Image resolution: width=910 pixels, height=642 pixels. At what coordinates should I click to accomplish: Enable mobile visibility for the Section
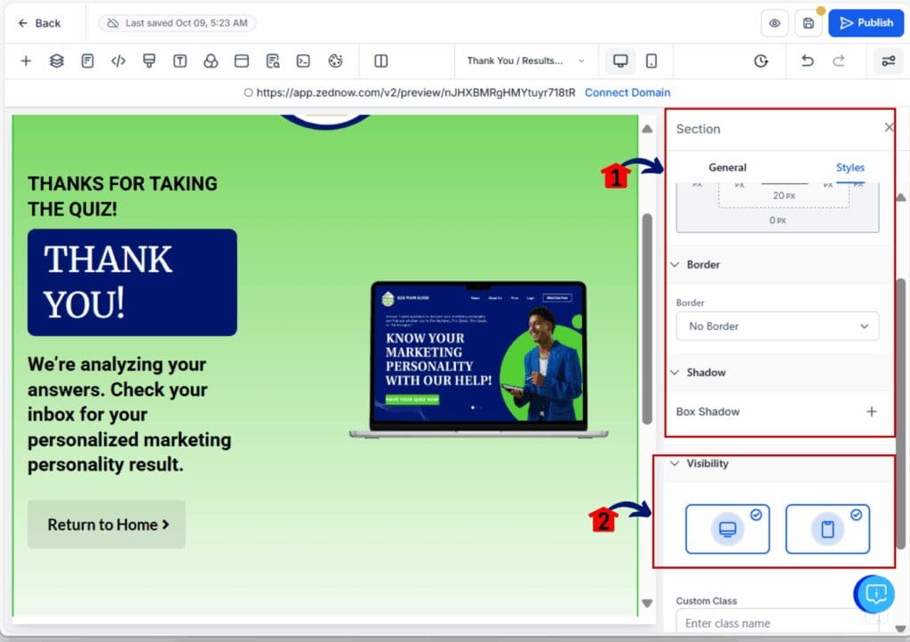pos(827,528)
